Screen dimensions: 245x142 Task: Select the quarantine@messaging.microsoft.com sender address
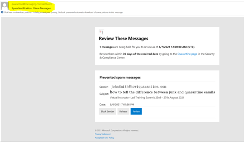click(32, 4)
